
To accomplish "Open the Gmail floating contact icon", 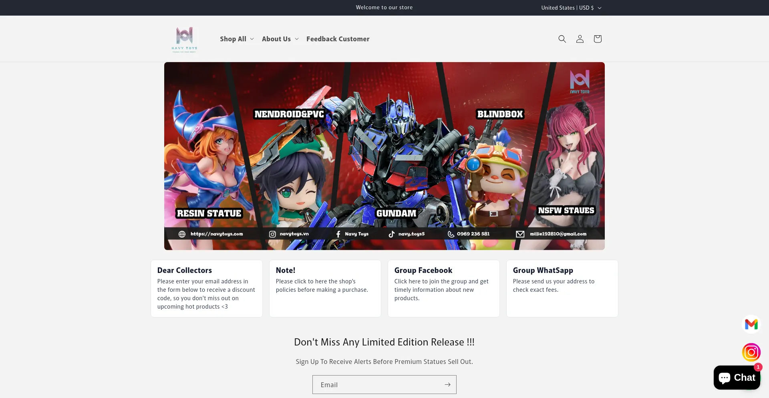I will [751, 324].
